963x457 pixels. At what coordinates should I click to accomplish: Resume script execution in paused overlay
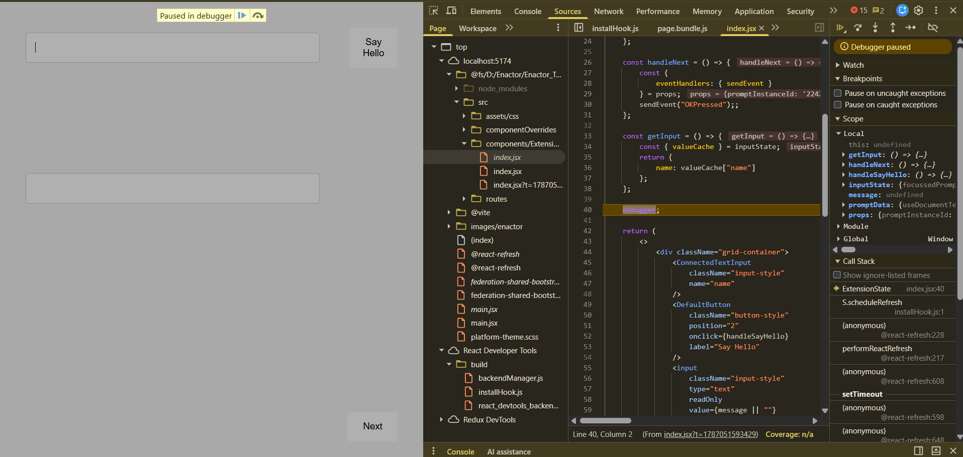pos(242,16)
